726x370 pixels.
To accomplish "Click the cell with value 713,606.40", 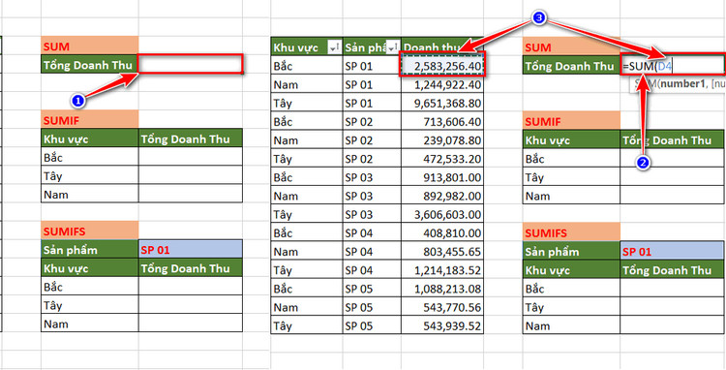I will pyautogui.click(x=442, y=122).
